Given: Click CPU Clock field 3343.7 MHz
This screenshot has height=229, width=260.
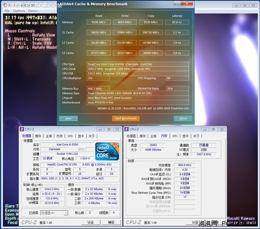Looking at the screenshot, I should click(x=138, y=69).
